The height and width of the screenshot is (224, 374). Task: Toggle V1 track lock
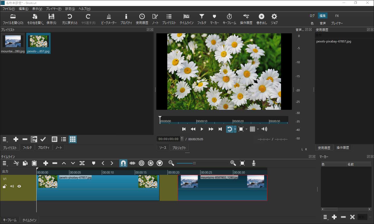click(5, 186)
